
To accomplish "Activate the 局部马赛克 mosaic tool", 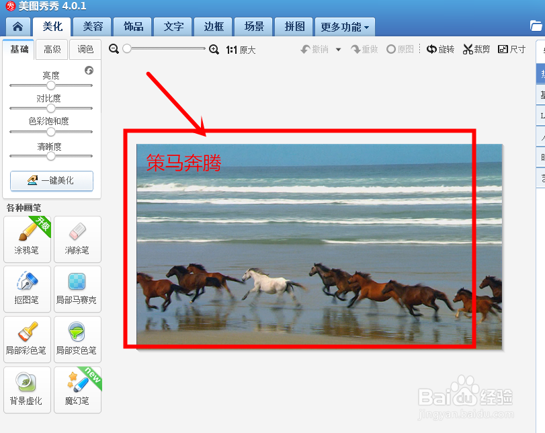I will click(x=77, y=289).
